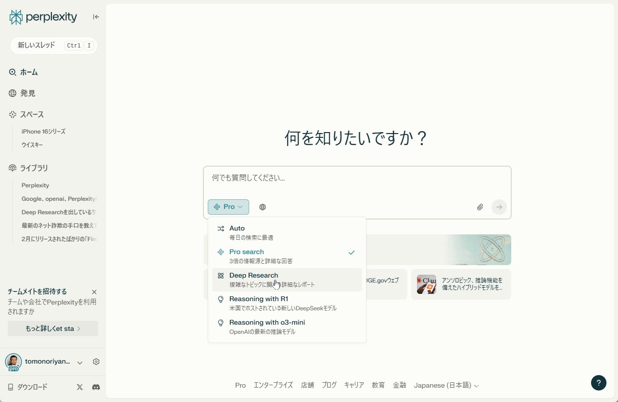This screenshot has width=618, height=402.
Task: Click the Perplexity logo
Action: [x=43, y=17]
